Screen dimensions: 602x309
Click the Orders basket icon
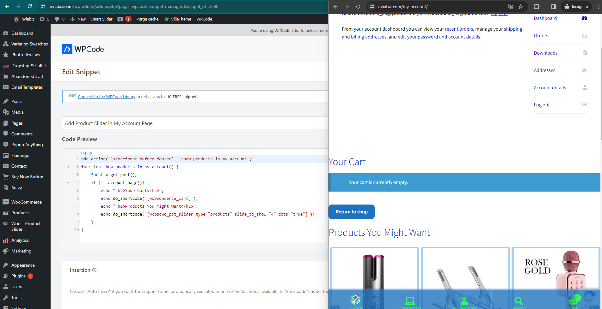coord(584,36)
